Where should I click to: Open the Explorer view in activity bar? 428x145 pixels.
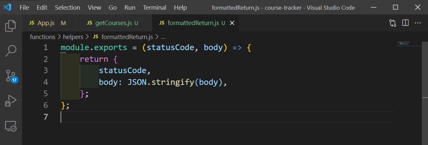tap(11, 26)
